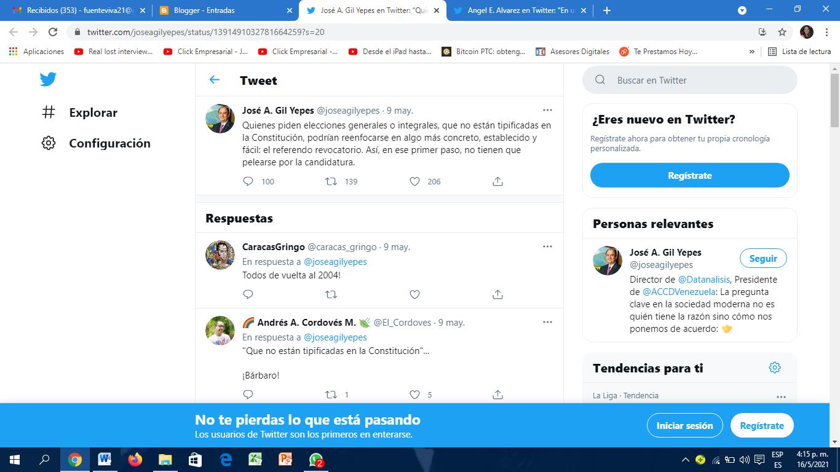Open José A. Gil Yepes avatar in tweet
Viewport: 840px width, 472px height.
[220, 119]
